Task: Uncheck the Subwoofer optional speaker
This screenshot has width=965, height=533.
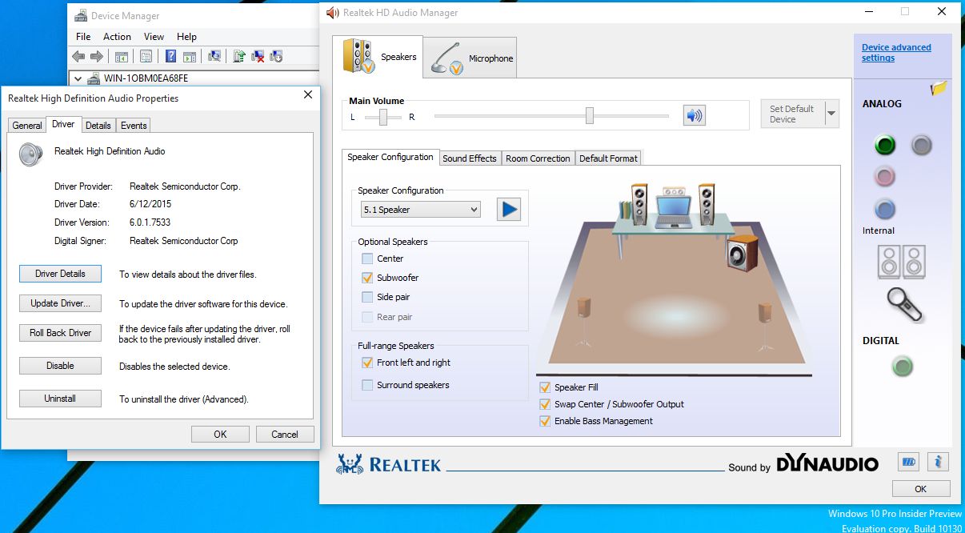Action: [x=367, y=278]
